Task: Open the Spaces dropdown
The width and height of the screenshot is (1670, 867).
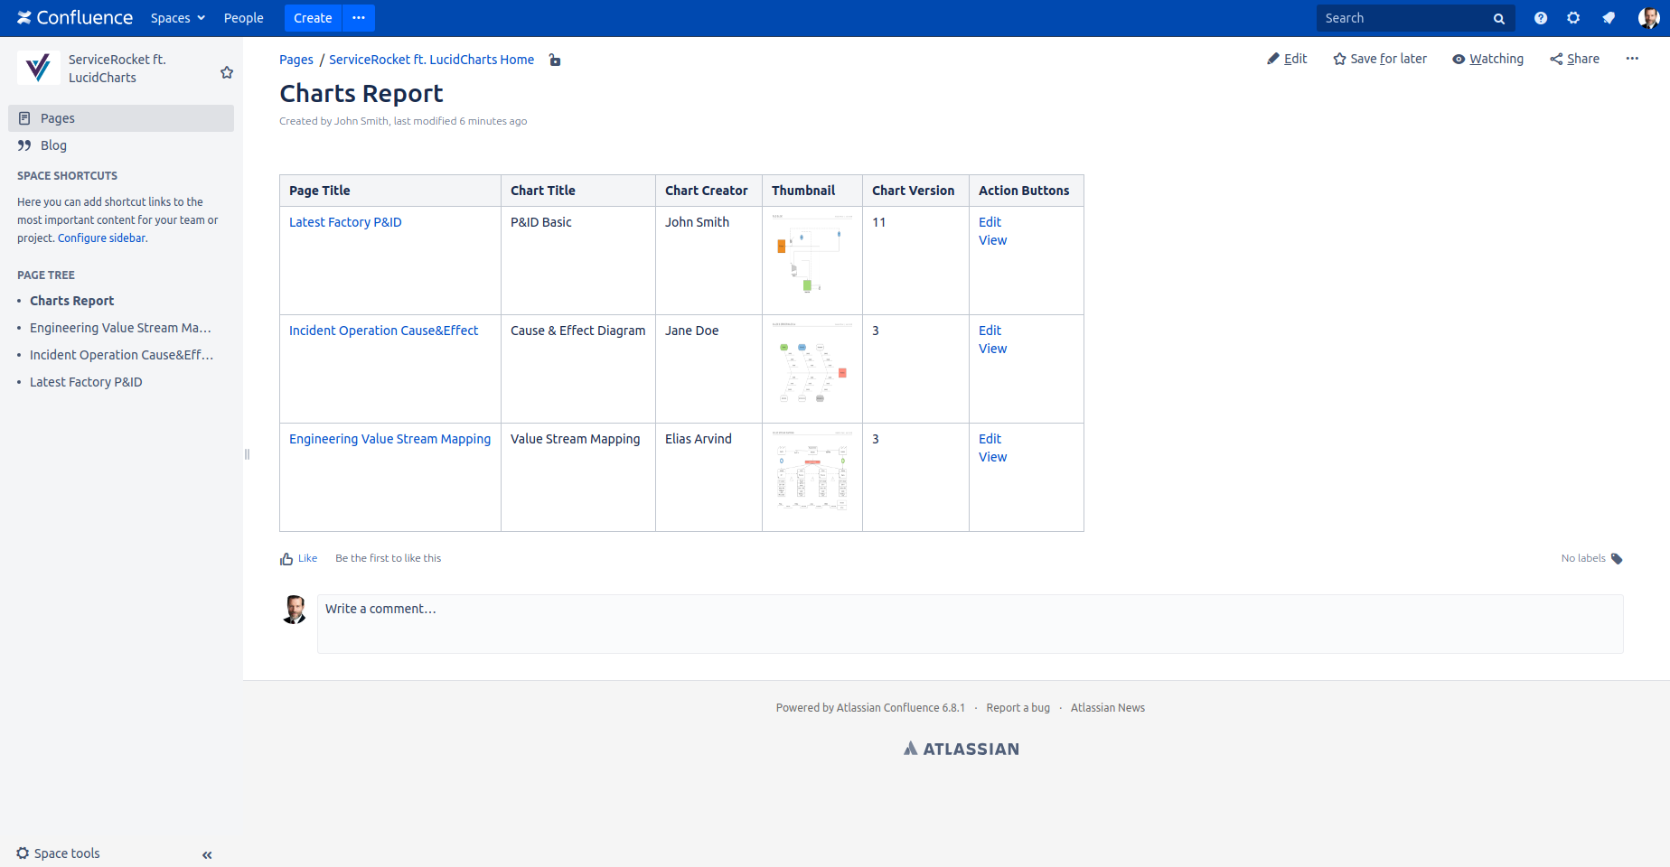Action: coord(177,18)
